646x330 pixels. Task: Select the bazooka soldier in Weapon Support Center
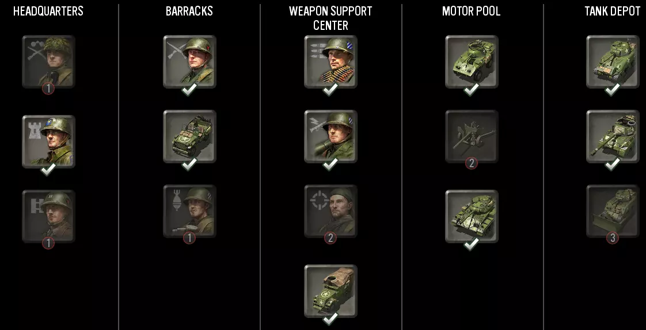(331, 136)
